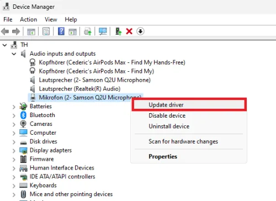Expand the Computer node
This screenshot has width=276, height=201.
[x=14, y=133]
